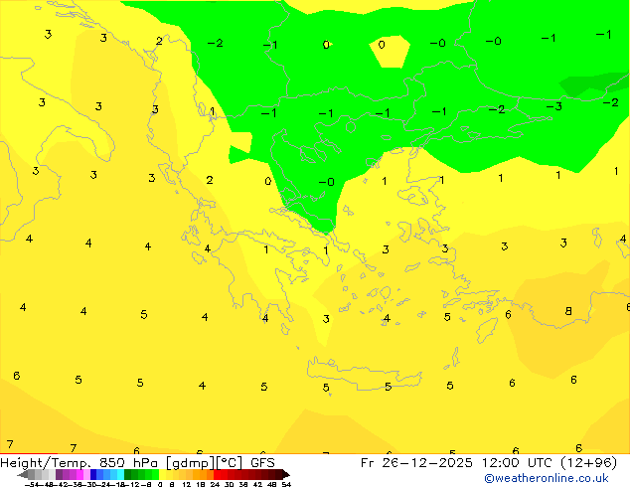630x487 pixels.
Task: Select the cyan swatch in the legend
Action: click(x=120, y=474)
